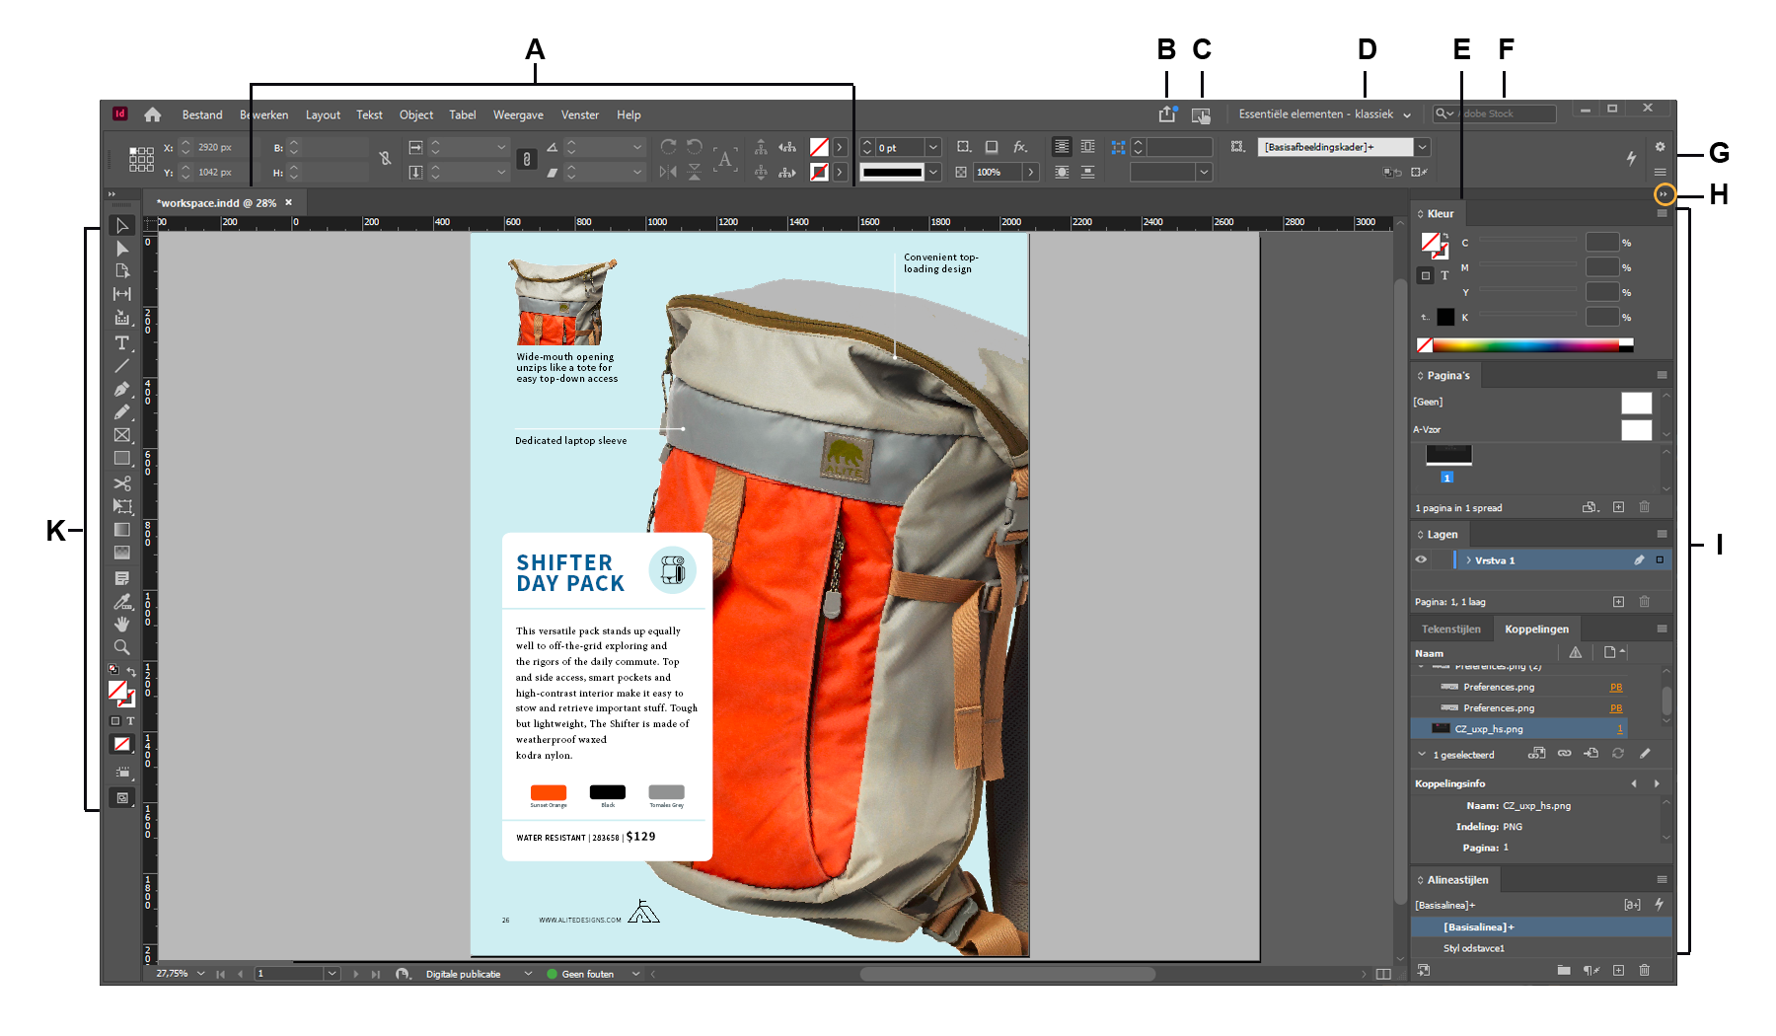Pick the Pencil tool
This screenshot has height=1036, width=1776.
coord(122,412)
